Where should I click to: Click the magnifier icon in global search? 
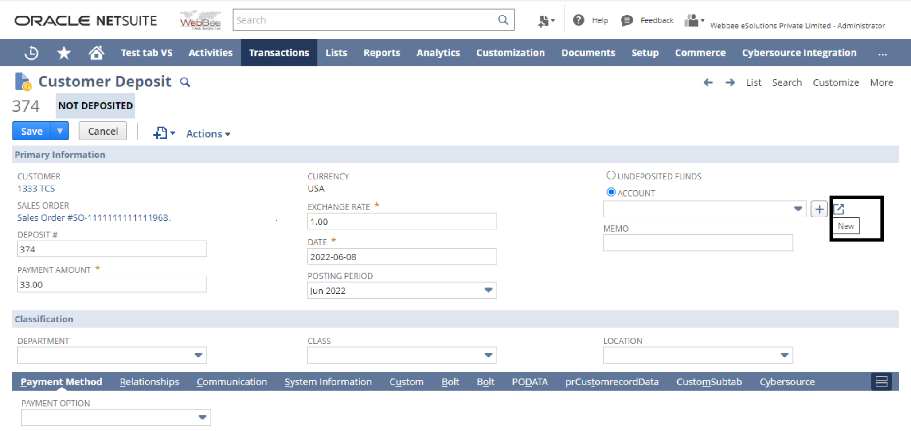503,20
